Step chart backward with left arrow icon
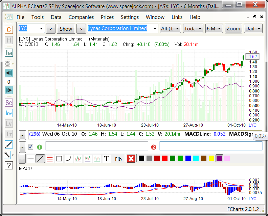This screenshot has width=268, height=216. 9,73
